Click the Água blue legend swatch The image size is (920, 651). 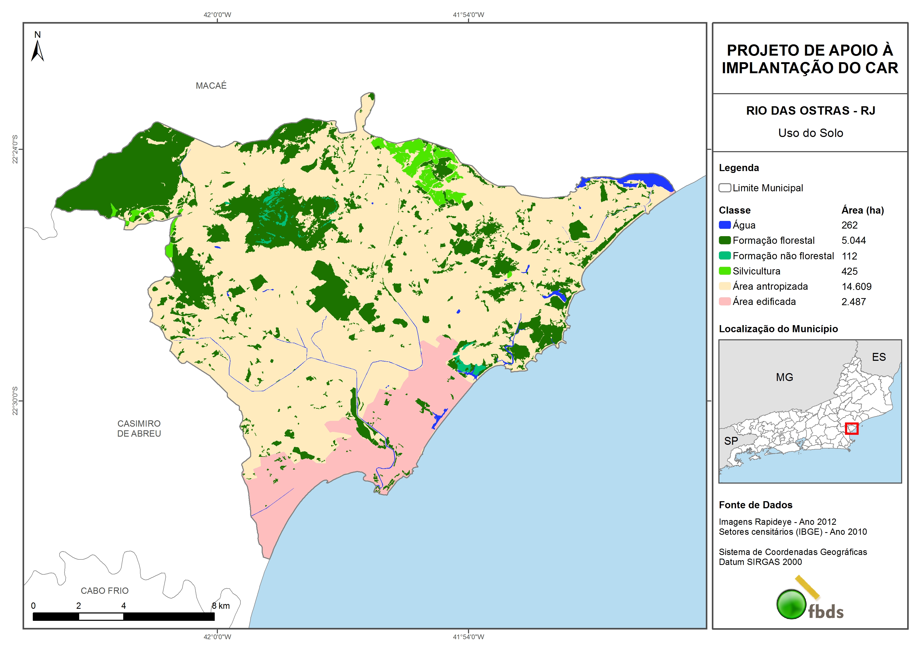pyautogui.click(x=724, y=225)
